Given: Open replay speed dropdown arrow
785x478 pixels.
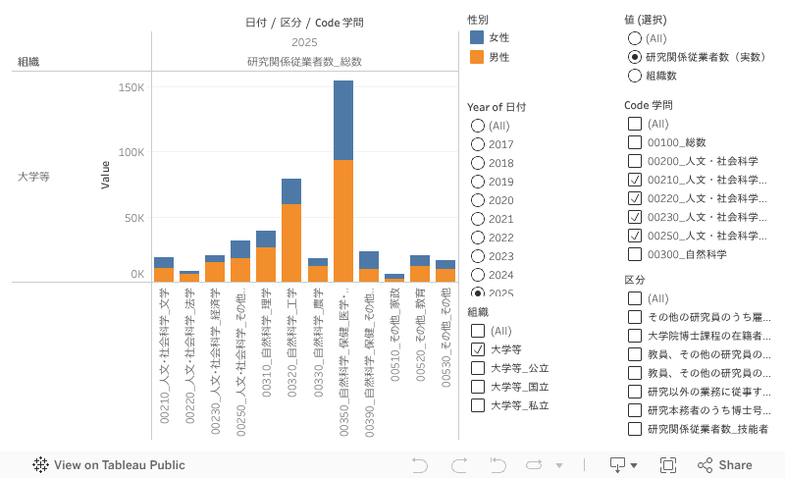Looking at the screenshot, I should pyautogui.click(x=559, y=465).
